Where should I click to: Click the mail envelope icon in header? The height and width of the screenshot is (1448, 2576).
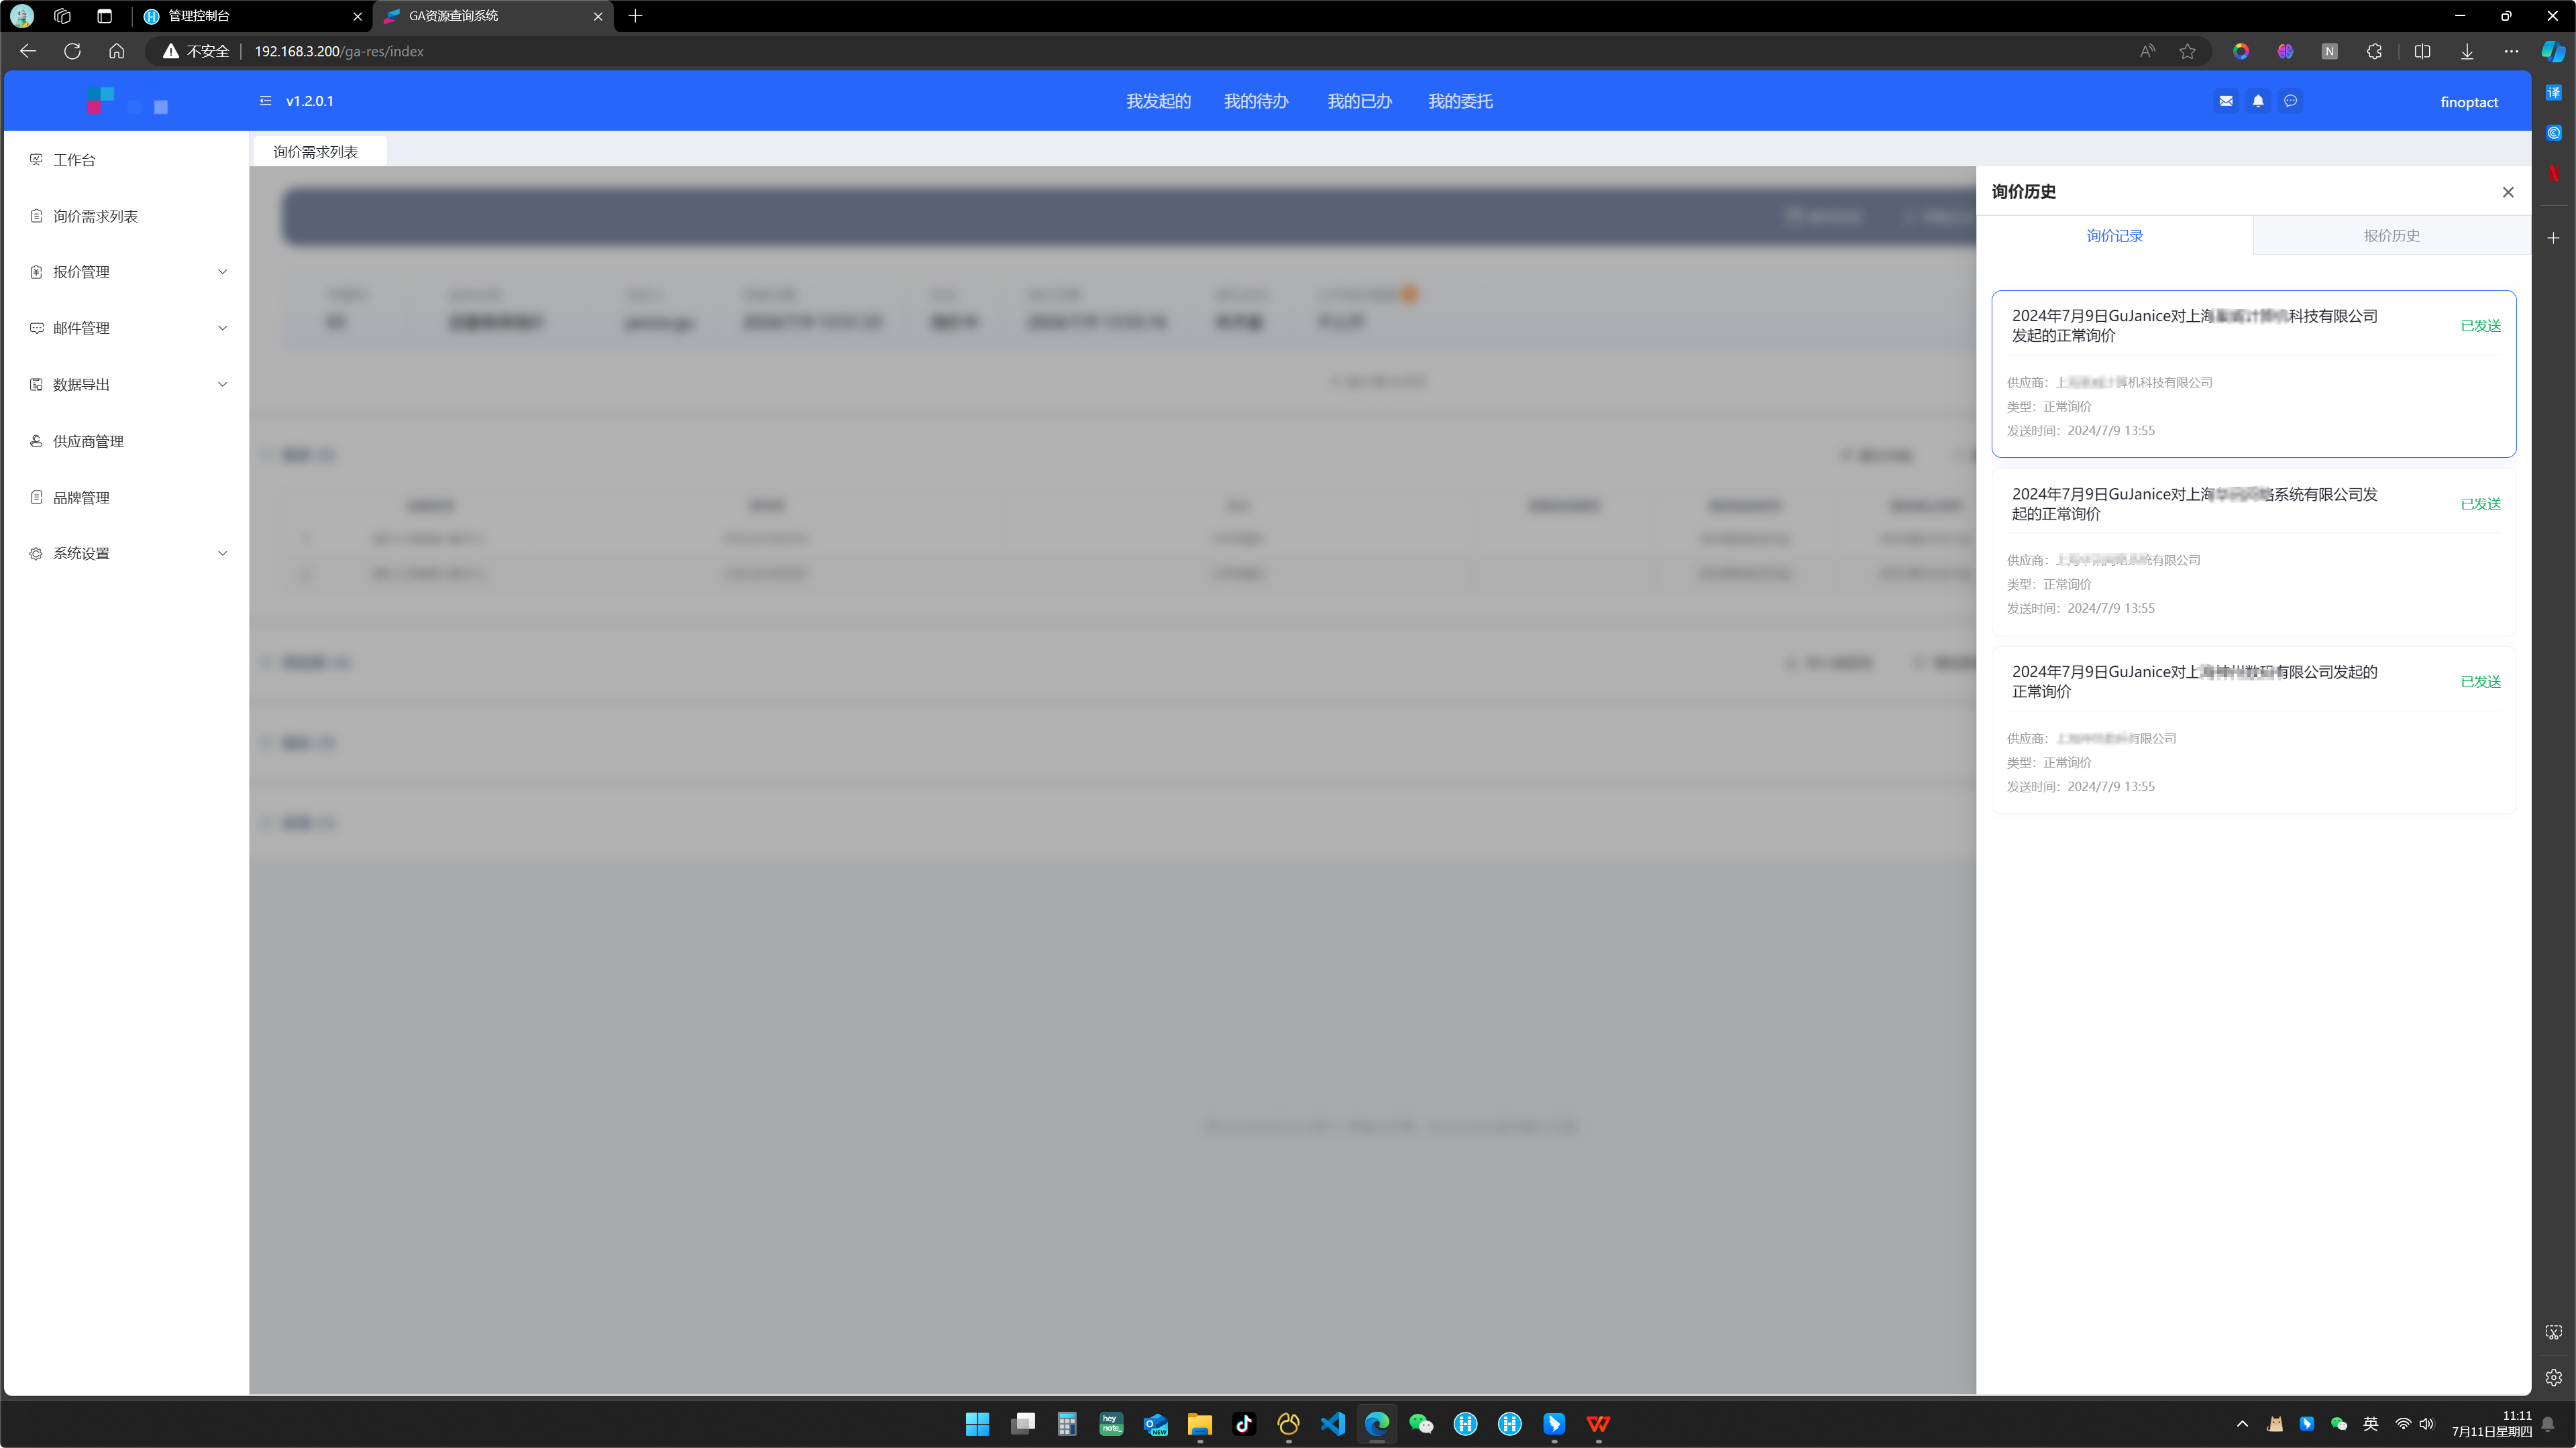[2225, 101]
